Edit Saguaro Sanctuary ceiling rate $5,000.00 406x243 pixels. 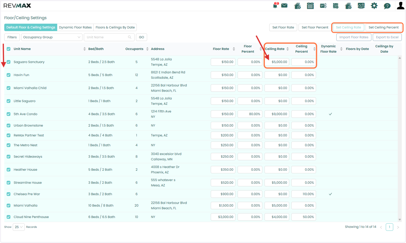(x=277, y=62)
